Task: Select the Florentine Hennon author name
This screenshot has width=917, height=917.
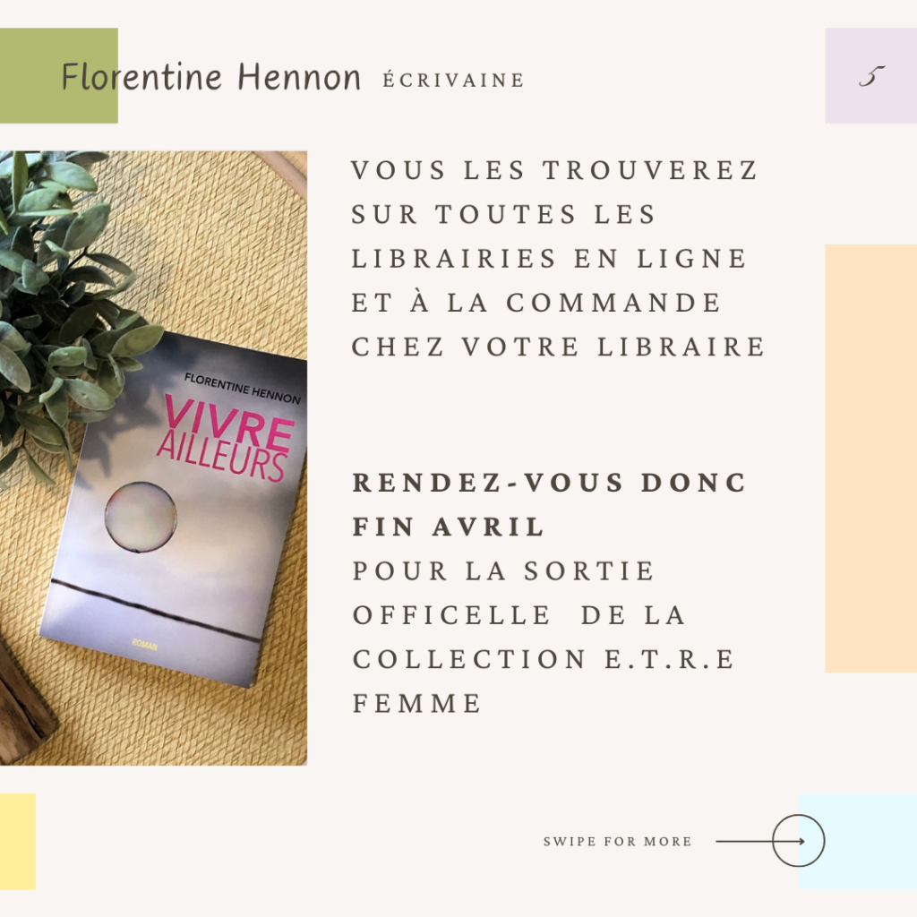Action: pyautogui.click(x=210, y=77)
